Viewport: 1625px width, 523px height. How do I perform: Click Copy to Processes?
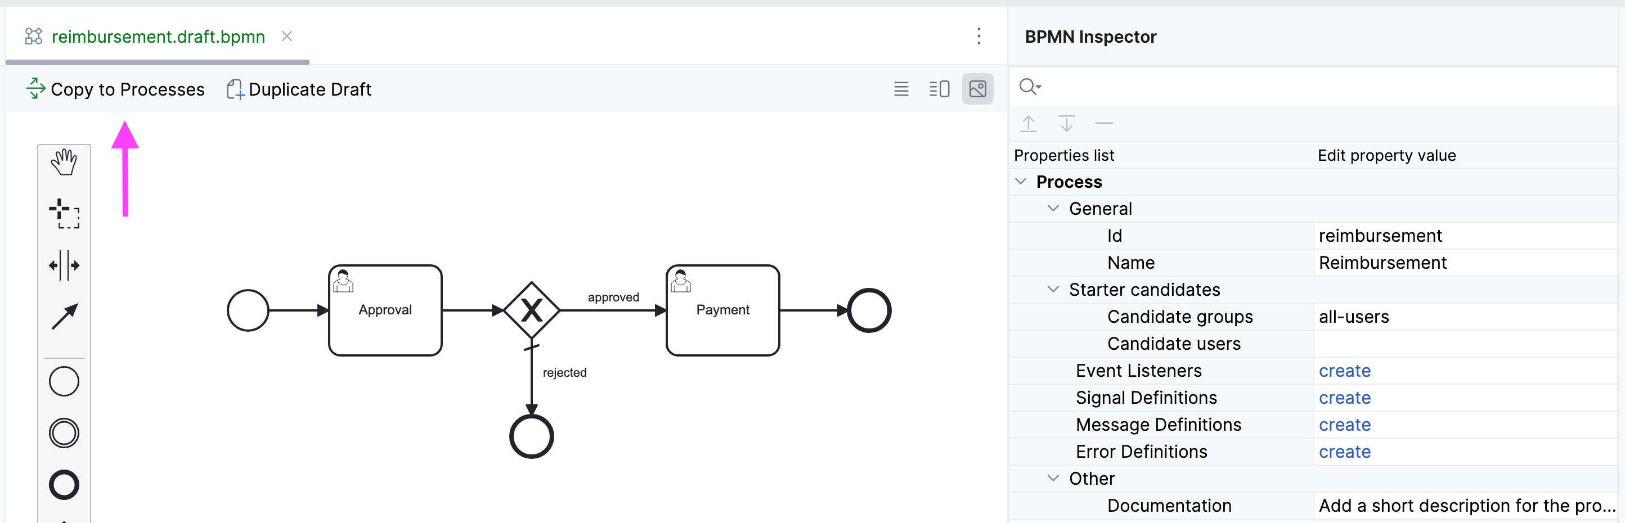coord(115,89)
